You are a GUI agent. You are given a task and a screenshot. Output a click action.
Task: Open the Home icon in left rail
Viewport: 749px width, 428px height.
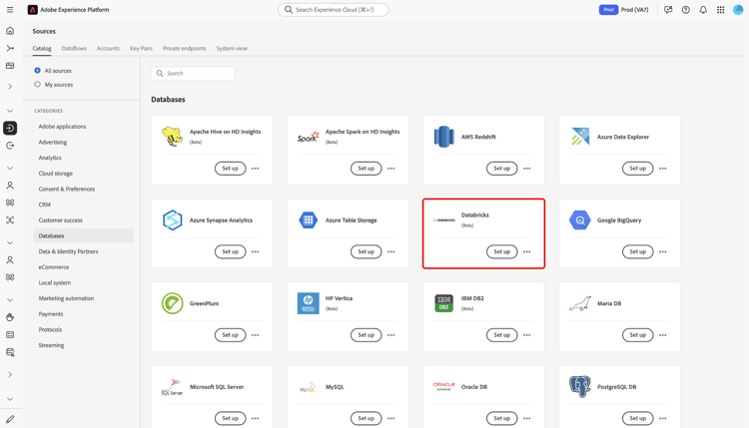10,31
